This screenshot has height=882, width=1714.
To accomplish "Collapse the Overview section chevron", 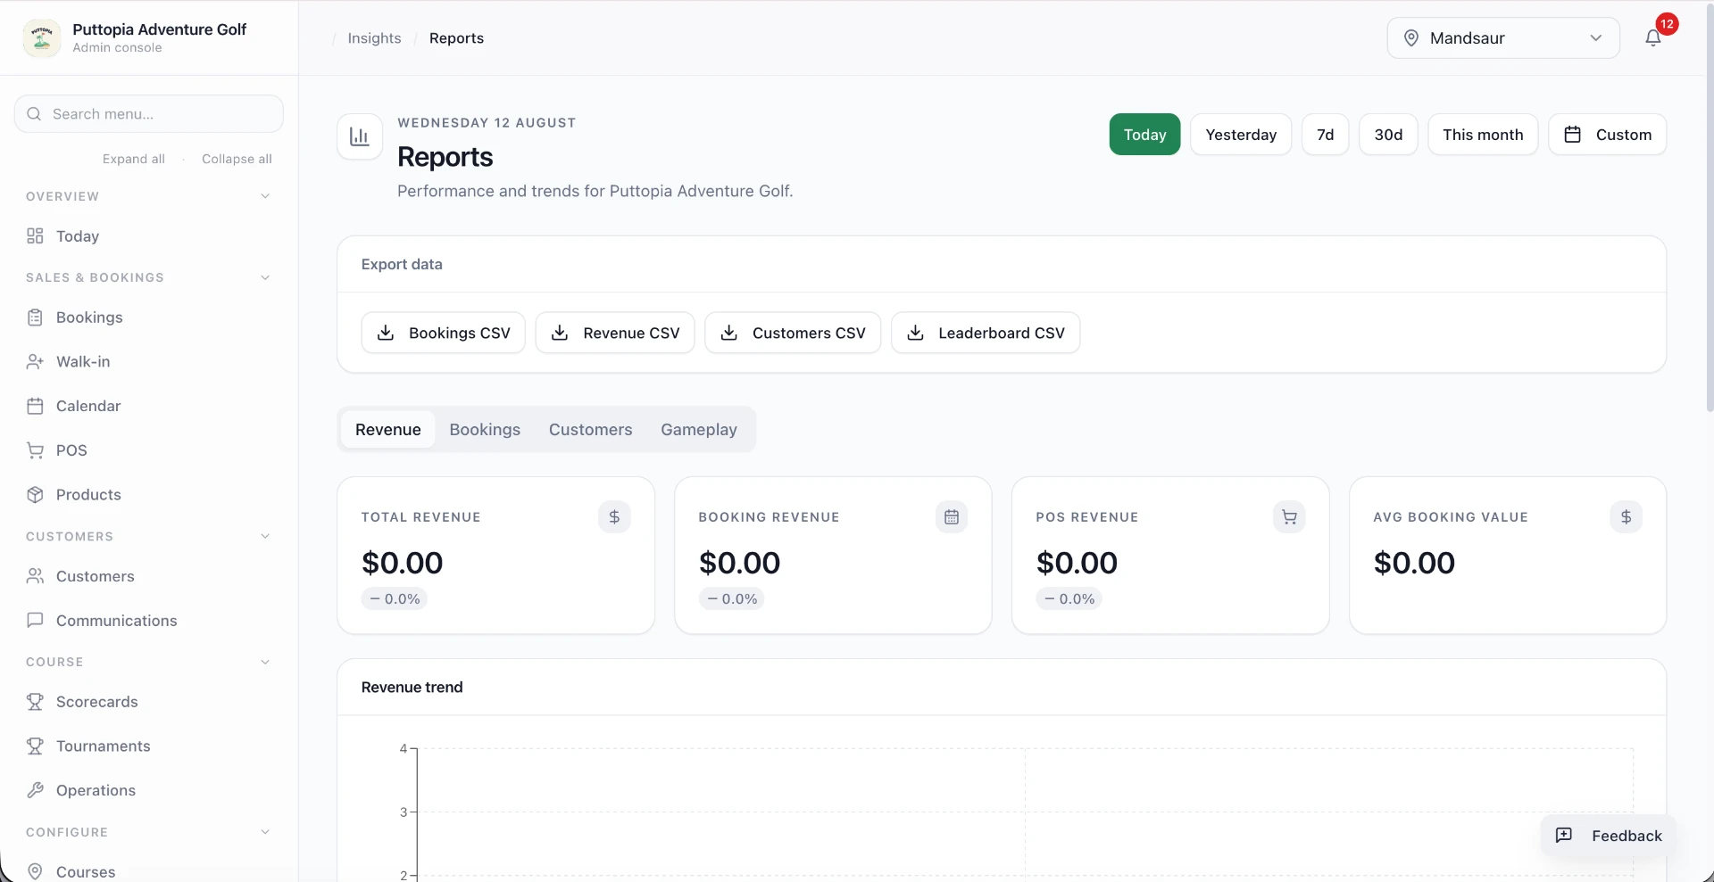I will tap(265, 196).
